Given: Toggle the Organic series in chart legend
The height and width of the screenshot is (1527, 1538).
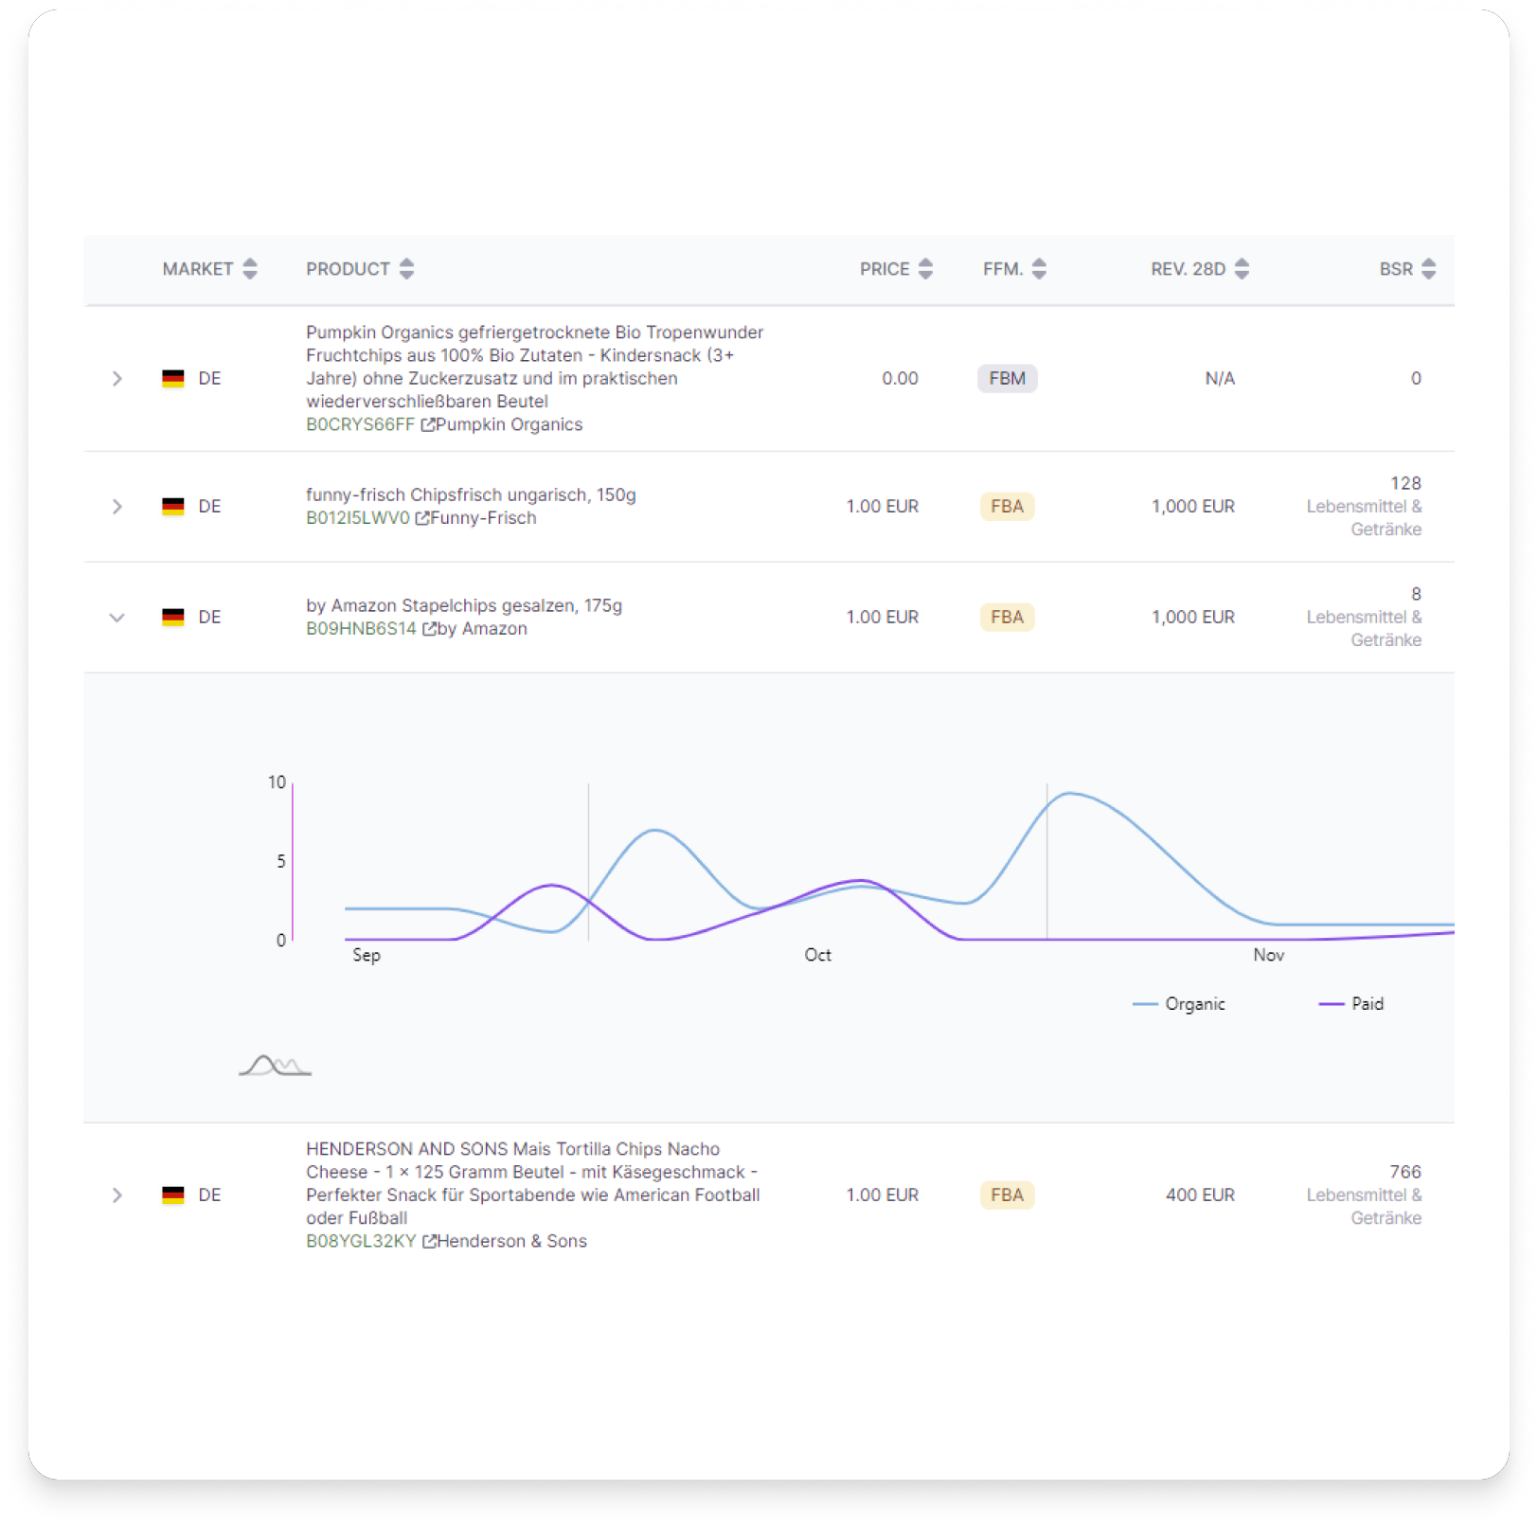Looking at the screenshot, I should (x=1179, y=1004).
